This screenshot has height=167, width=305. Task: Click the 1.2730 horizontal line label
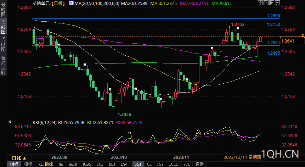(x=273, y=24)
